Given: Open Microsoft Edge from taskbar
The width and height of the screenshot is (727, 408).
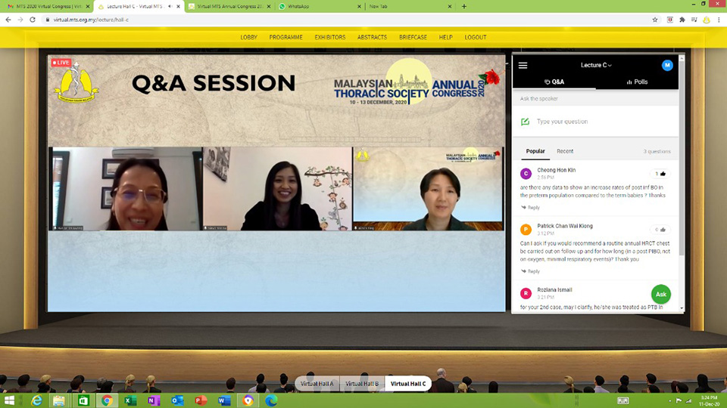Looking at the screenshot, I should (272, 400).
